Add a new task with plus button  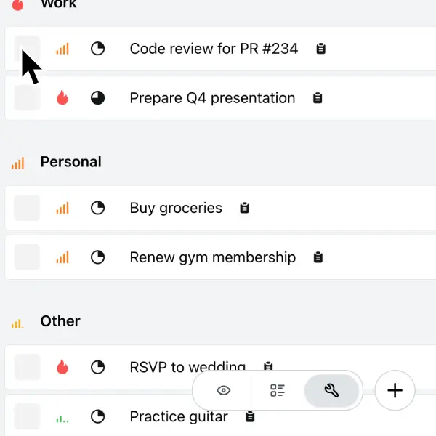pyautogui.click(x=395, y=391)
